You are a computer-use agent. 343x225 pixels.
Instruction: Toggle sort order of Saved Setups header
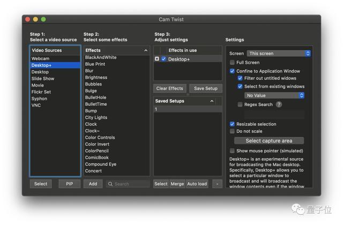[212, 101]
